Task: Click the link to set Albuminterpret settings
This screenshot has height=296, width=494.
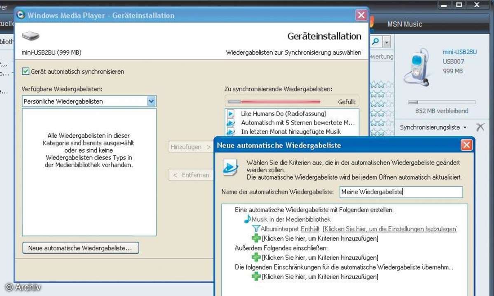Action: (x=390, y=229)
